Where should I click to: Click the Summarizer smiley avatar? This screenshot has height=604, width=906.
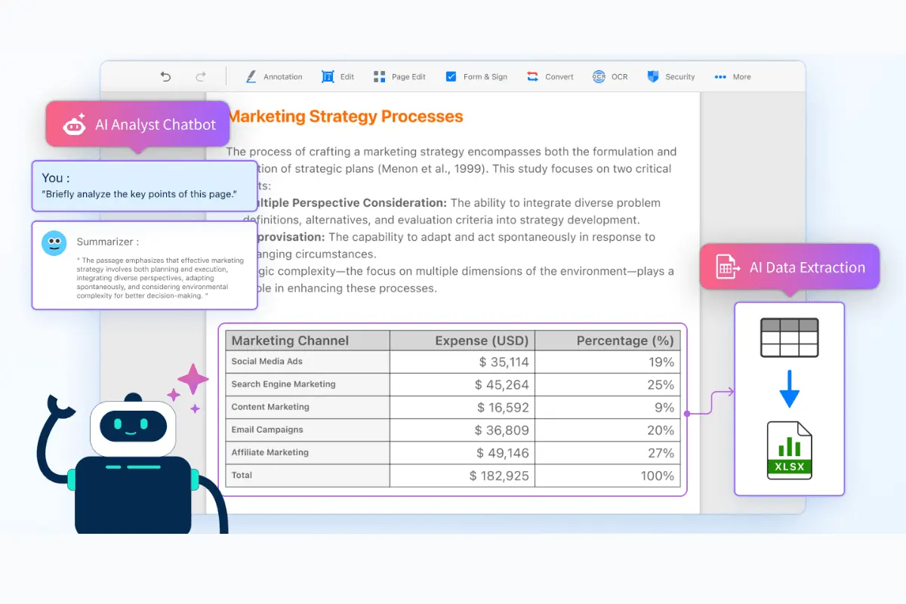point(54,243)
